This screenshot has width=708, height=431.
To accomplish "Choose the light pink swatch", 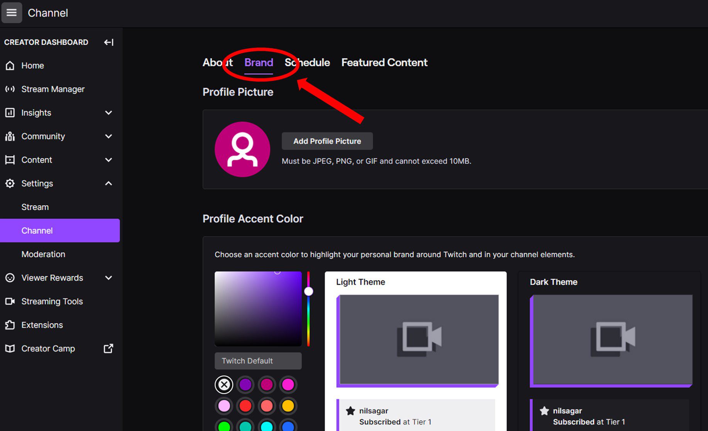I will (x=224, y=406).
